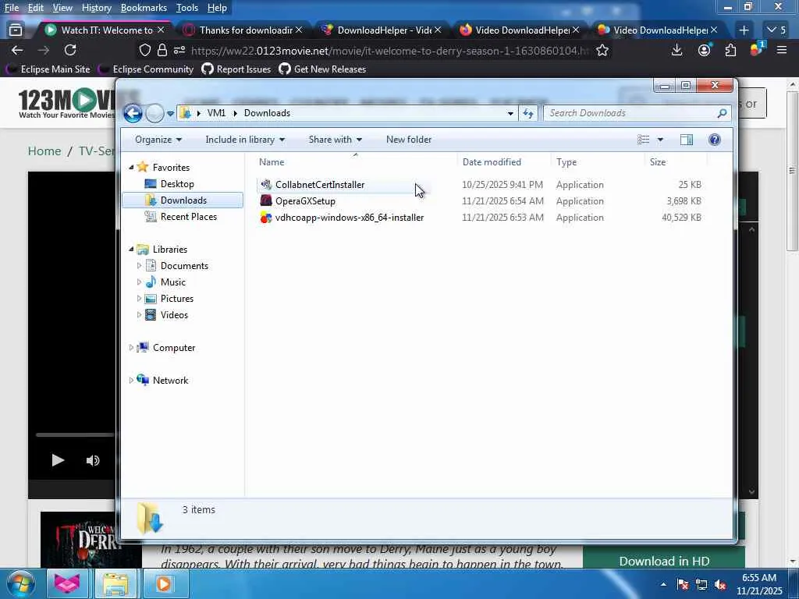Open Firefox extensions puzzle icon
This screenshot has height=599, width=799.
coord(730,50)
